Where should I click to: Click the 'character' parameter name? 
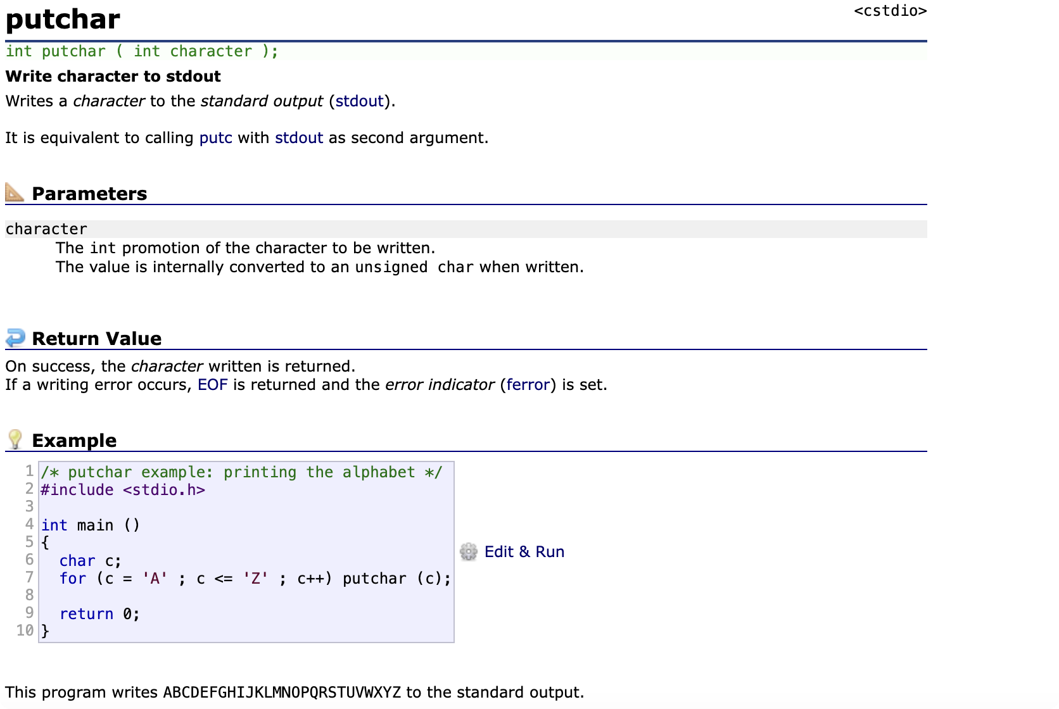(46, 229)
